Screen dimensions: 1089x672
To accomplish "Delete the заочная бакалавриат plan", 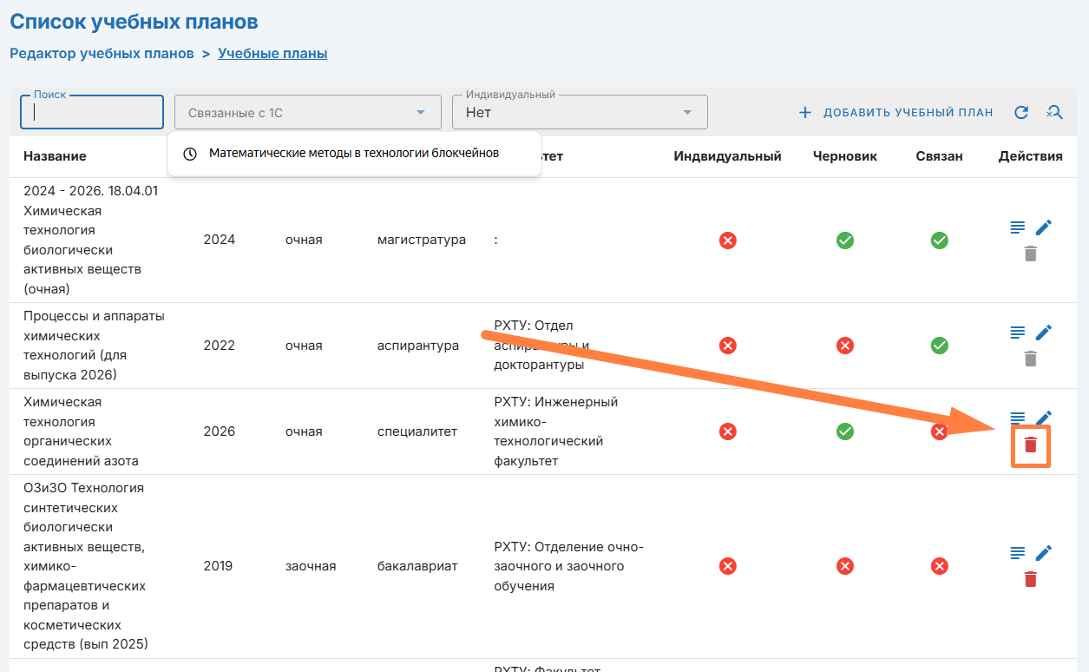I will point(1030,579).
